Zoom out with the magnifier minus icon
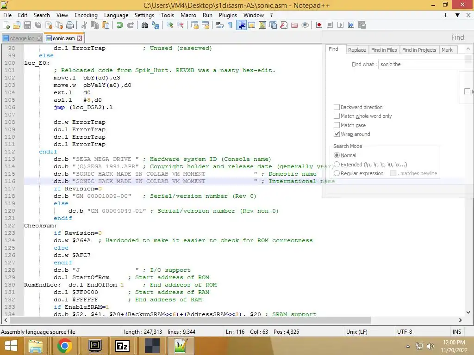474x355 pixels. pos(181,25)
